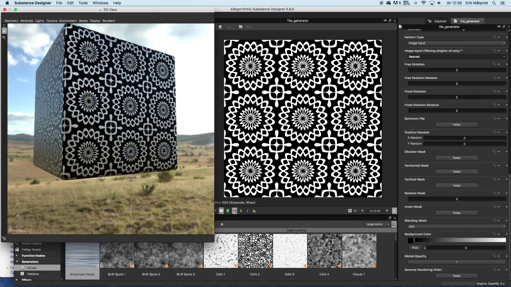
Task: Click the information icon in the 2D view
Action: tap(248, 210)
